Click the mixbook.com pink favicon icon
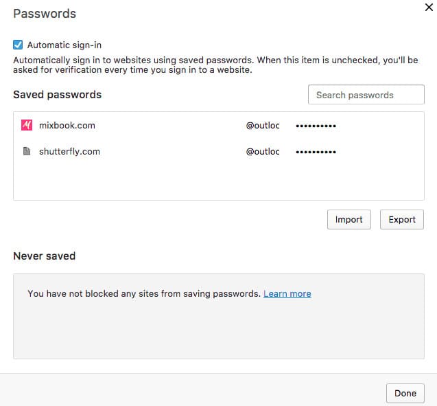 (x=27, y=125)
